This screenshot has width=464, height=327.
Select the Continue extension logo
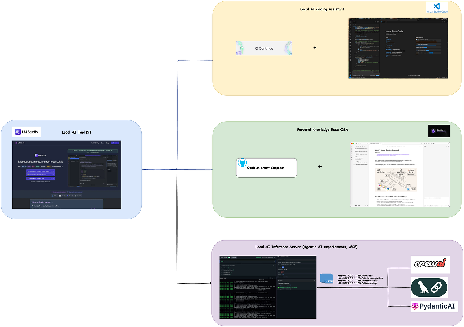pos(264,48)
